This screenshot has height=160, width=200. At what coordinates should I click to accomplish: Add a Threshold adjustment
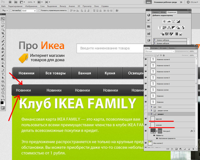coord(171,34)
